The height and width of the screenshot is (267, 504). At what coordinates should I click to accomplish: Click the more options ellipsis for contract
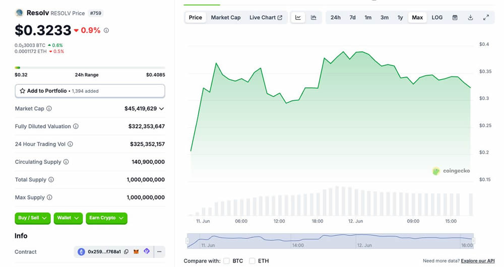159,252
